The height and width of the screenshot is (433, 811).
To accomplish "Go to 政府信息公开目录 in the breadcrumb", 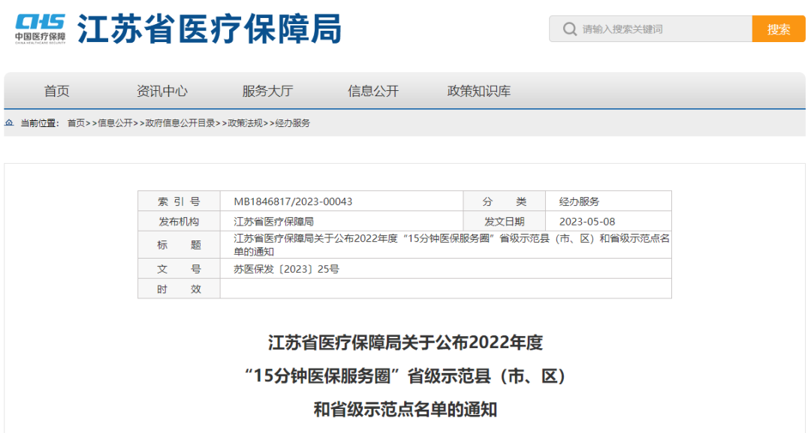I will tap(180, 123).
